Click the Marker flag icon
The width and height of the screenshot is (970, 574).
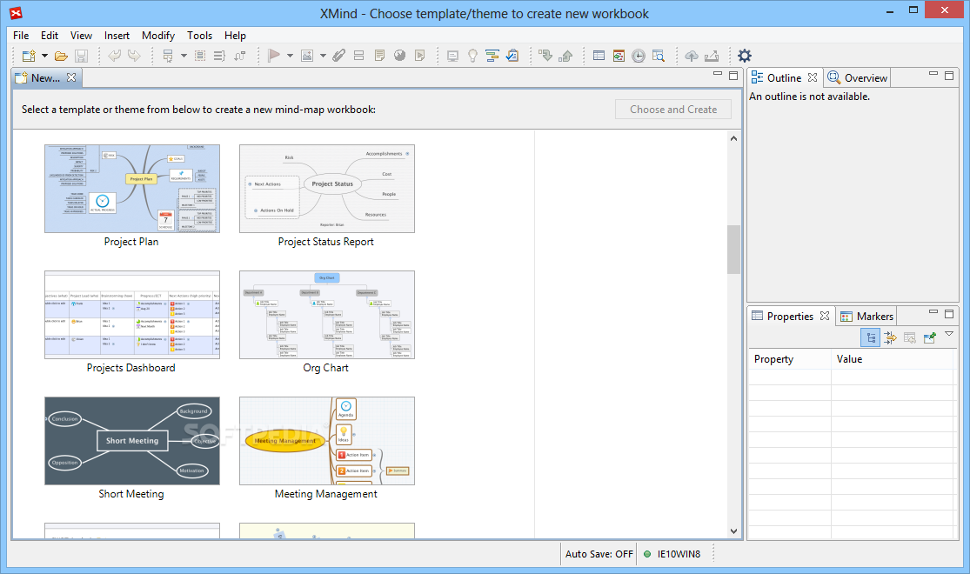[x=273, y=56]
